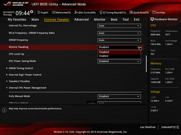Image resolution: width=181 pixels, height=135 pixels.
Task: Click CPU temperature value 35°C
Action: click(167, 34)
